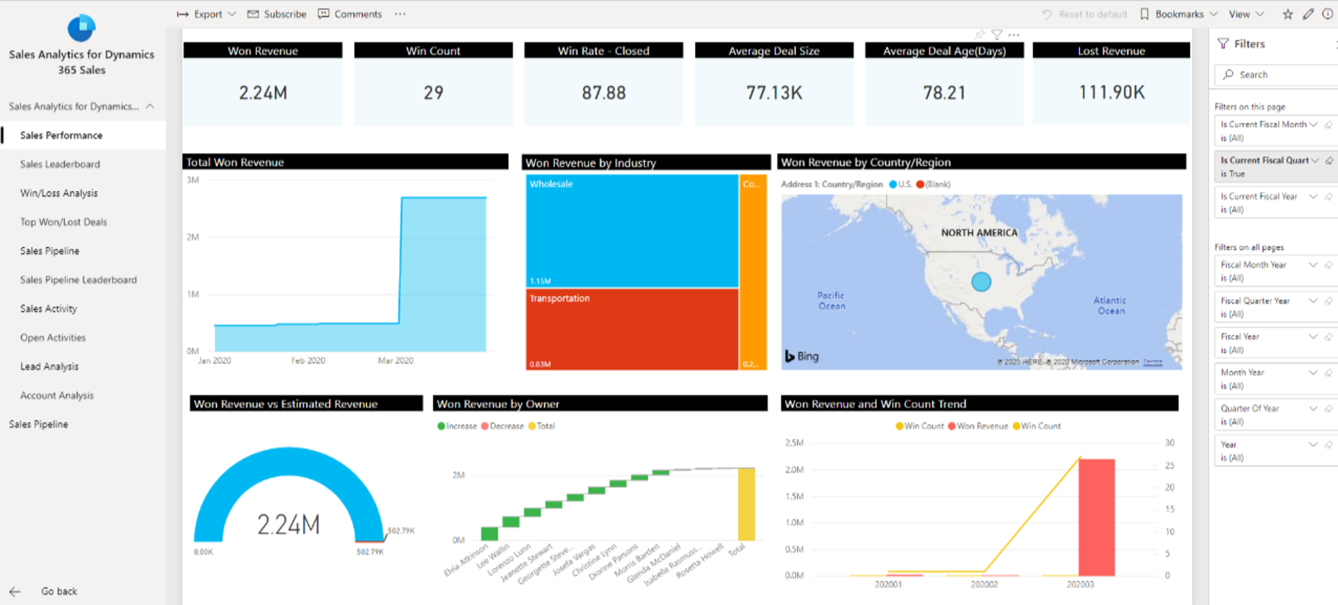Image resolution: width=1338 pixels, height=605 pixels.
Task: Open more options above Lost Revenue card
Action: (1014, 35)
